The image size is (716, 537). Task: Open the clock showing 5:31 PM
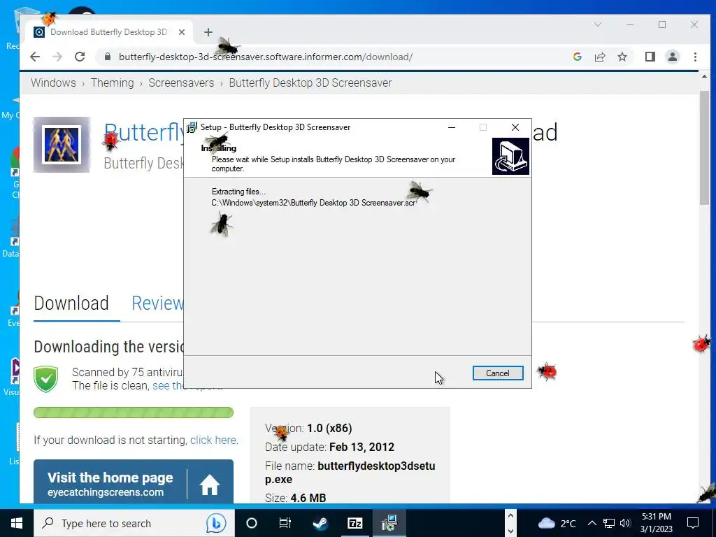click(656, 523)
